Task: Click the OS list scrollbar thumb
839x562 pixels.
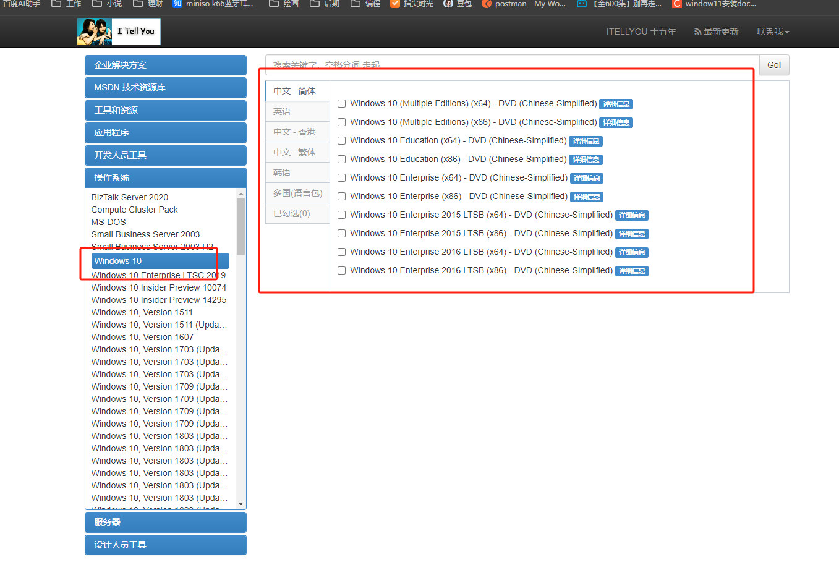Action: click(241, 226)
